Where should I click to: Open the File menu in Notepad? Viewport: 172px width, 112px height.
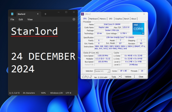coord(12,20)
